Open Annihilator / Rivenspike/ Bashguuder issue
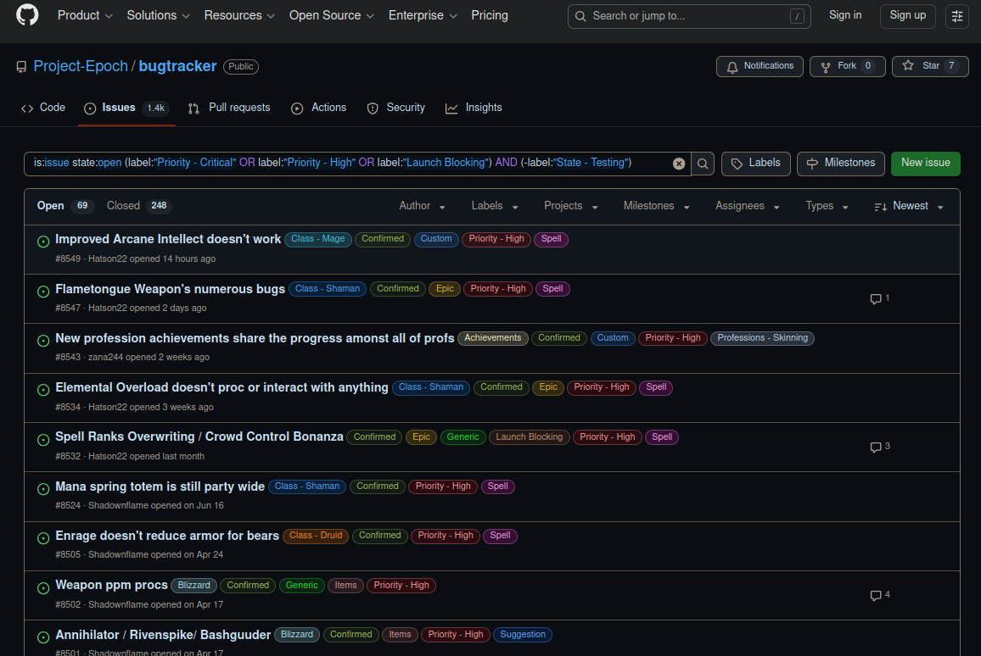 pyautogui.click(x=163, y=636)
